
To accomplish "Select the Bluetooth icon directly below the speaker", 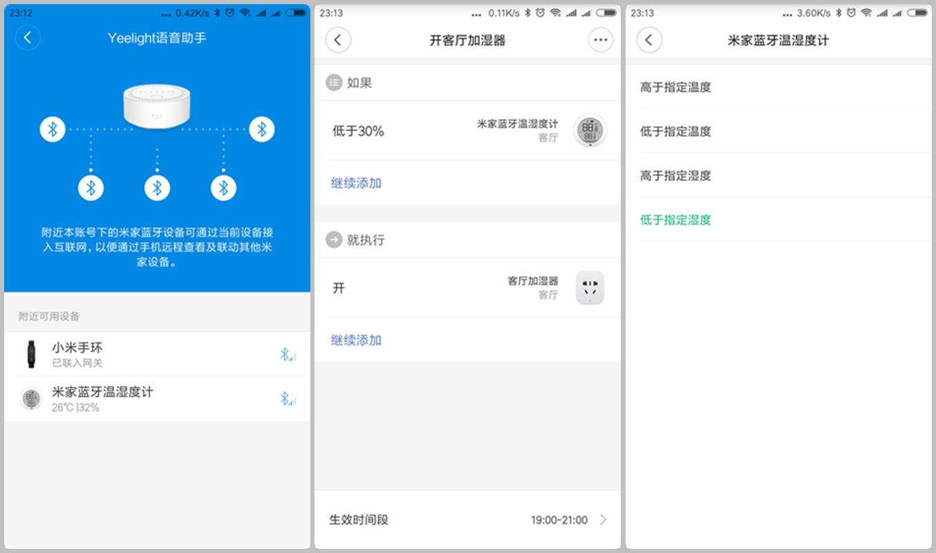I will (x=157, y=187).
